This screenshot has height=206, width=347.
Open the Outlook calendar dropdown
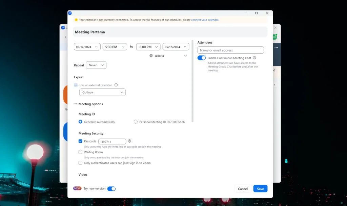102,92
